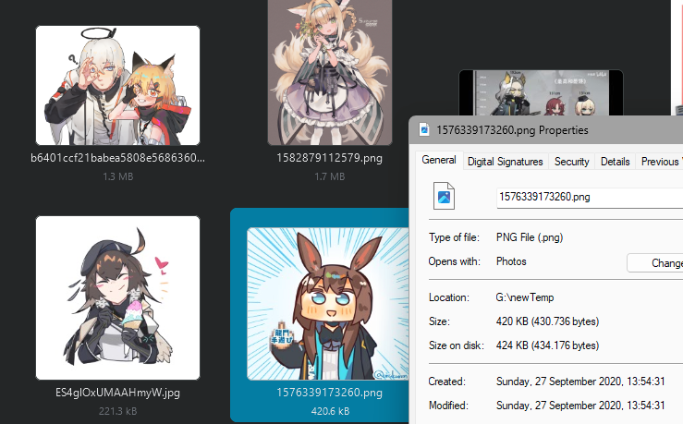Click the PNG File (.png) type value
This screenshot has height=424, width=683.
click(530, 237)
